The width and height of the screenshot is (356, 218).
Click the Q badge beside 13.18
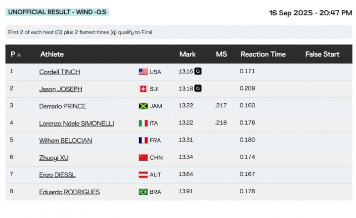[198, 88]
